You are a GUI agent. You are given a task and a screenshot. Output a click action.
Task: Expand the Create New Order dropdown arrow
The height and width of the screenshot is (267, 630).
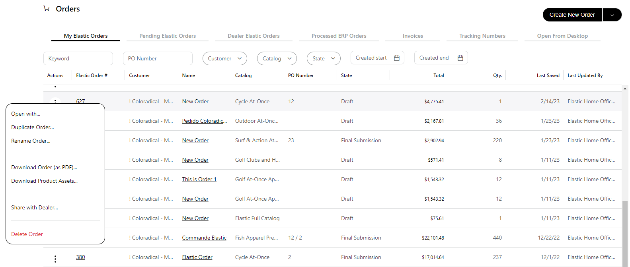[x=612, y=15]
